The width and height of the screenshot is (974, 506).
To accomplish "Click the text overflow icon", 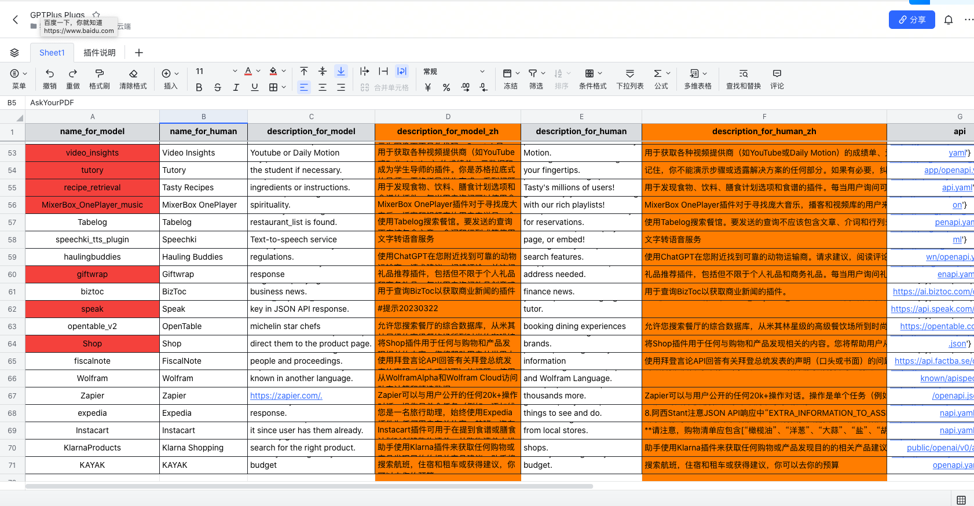I will point(364,71).
